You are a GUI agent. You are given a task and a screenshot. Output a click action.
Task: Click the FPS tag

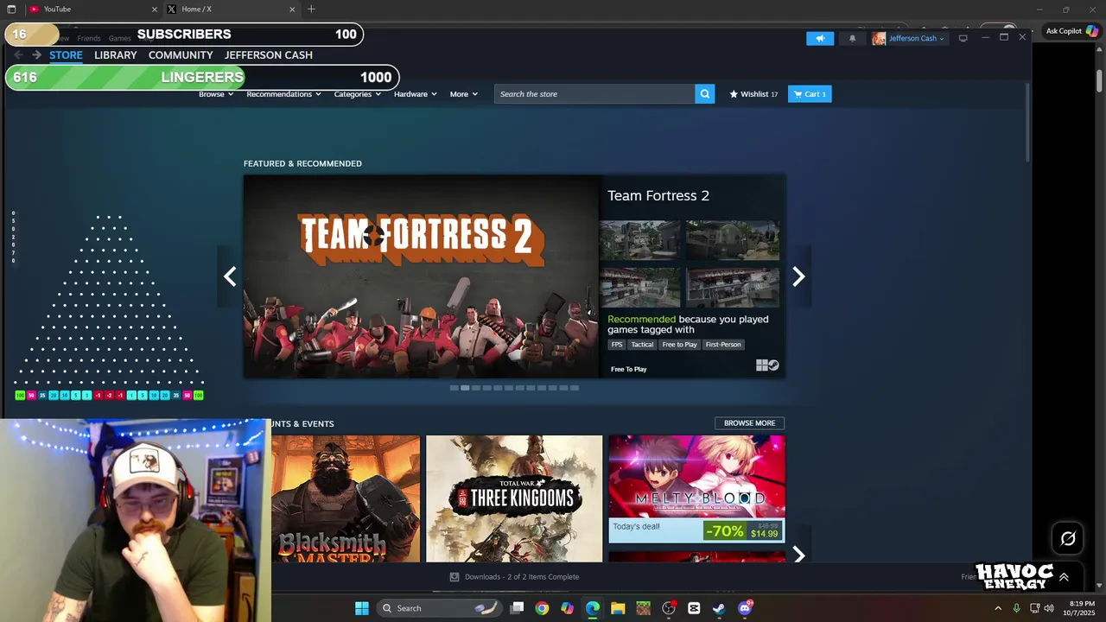click(617, 345)
